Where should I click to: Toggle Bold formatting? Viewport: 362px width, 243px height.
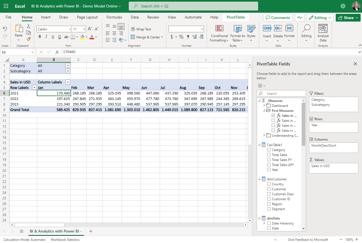coord(40,37)
